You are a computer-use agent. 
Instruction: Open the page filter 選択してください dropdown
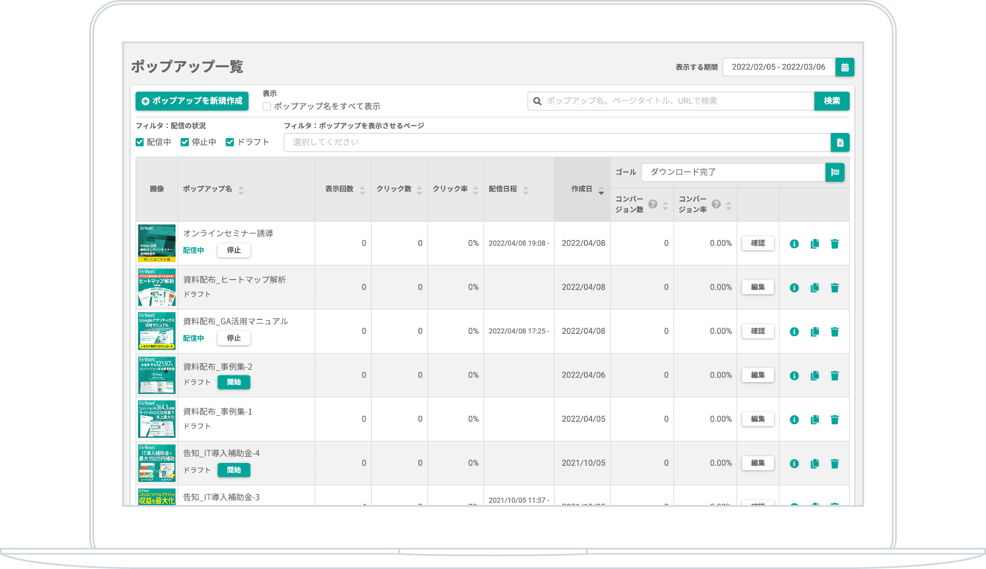point(556,143)
